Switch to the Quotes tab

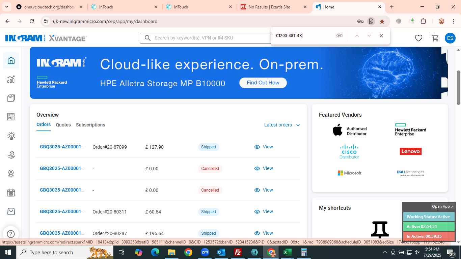click(x=63, y=125)
